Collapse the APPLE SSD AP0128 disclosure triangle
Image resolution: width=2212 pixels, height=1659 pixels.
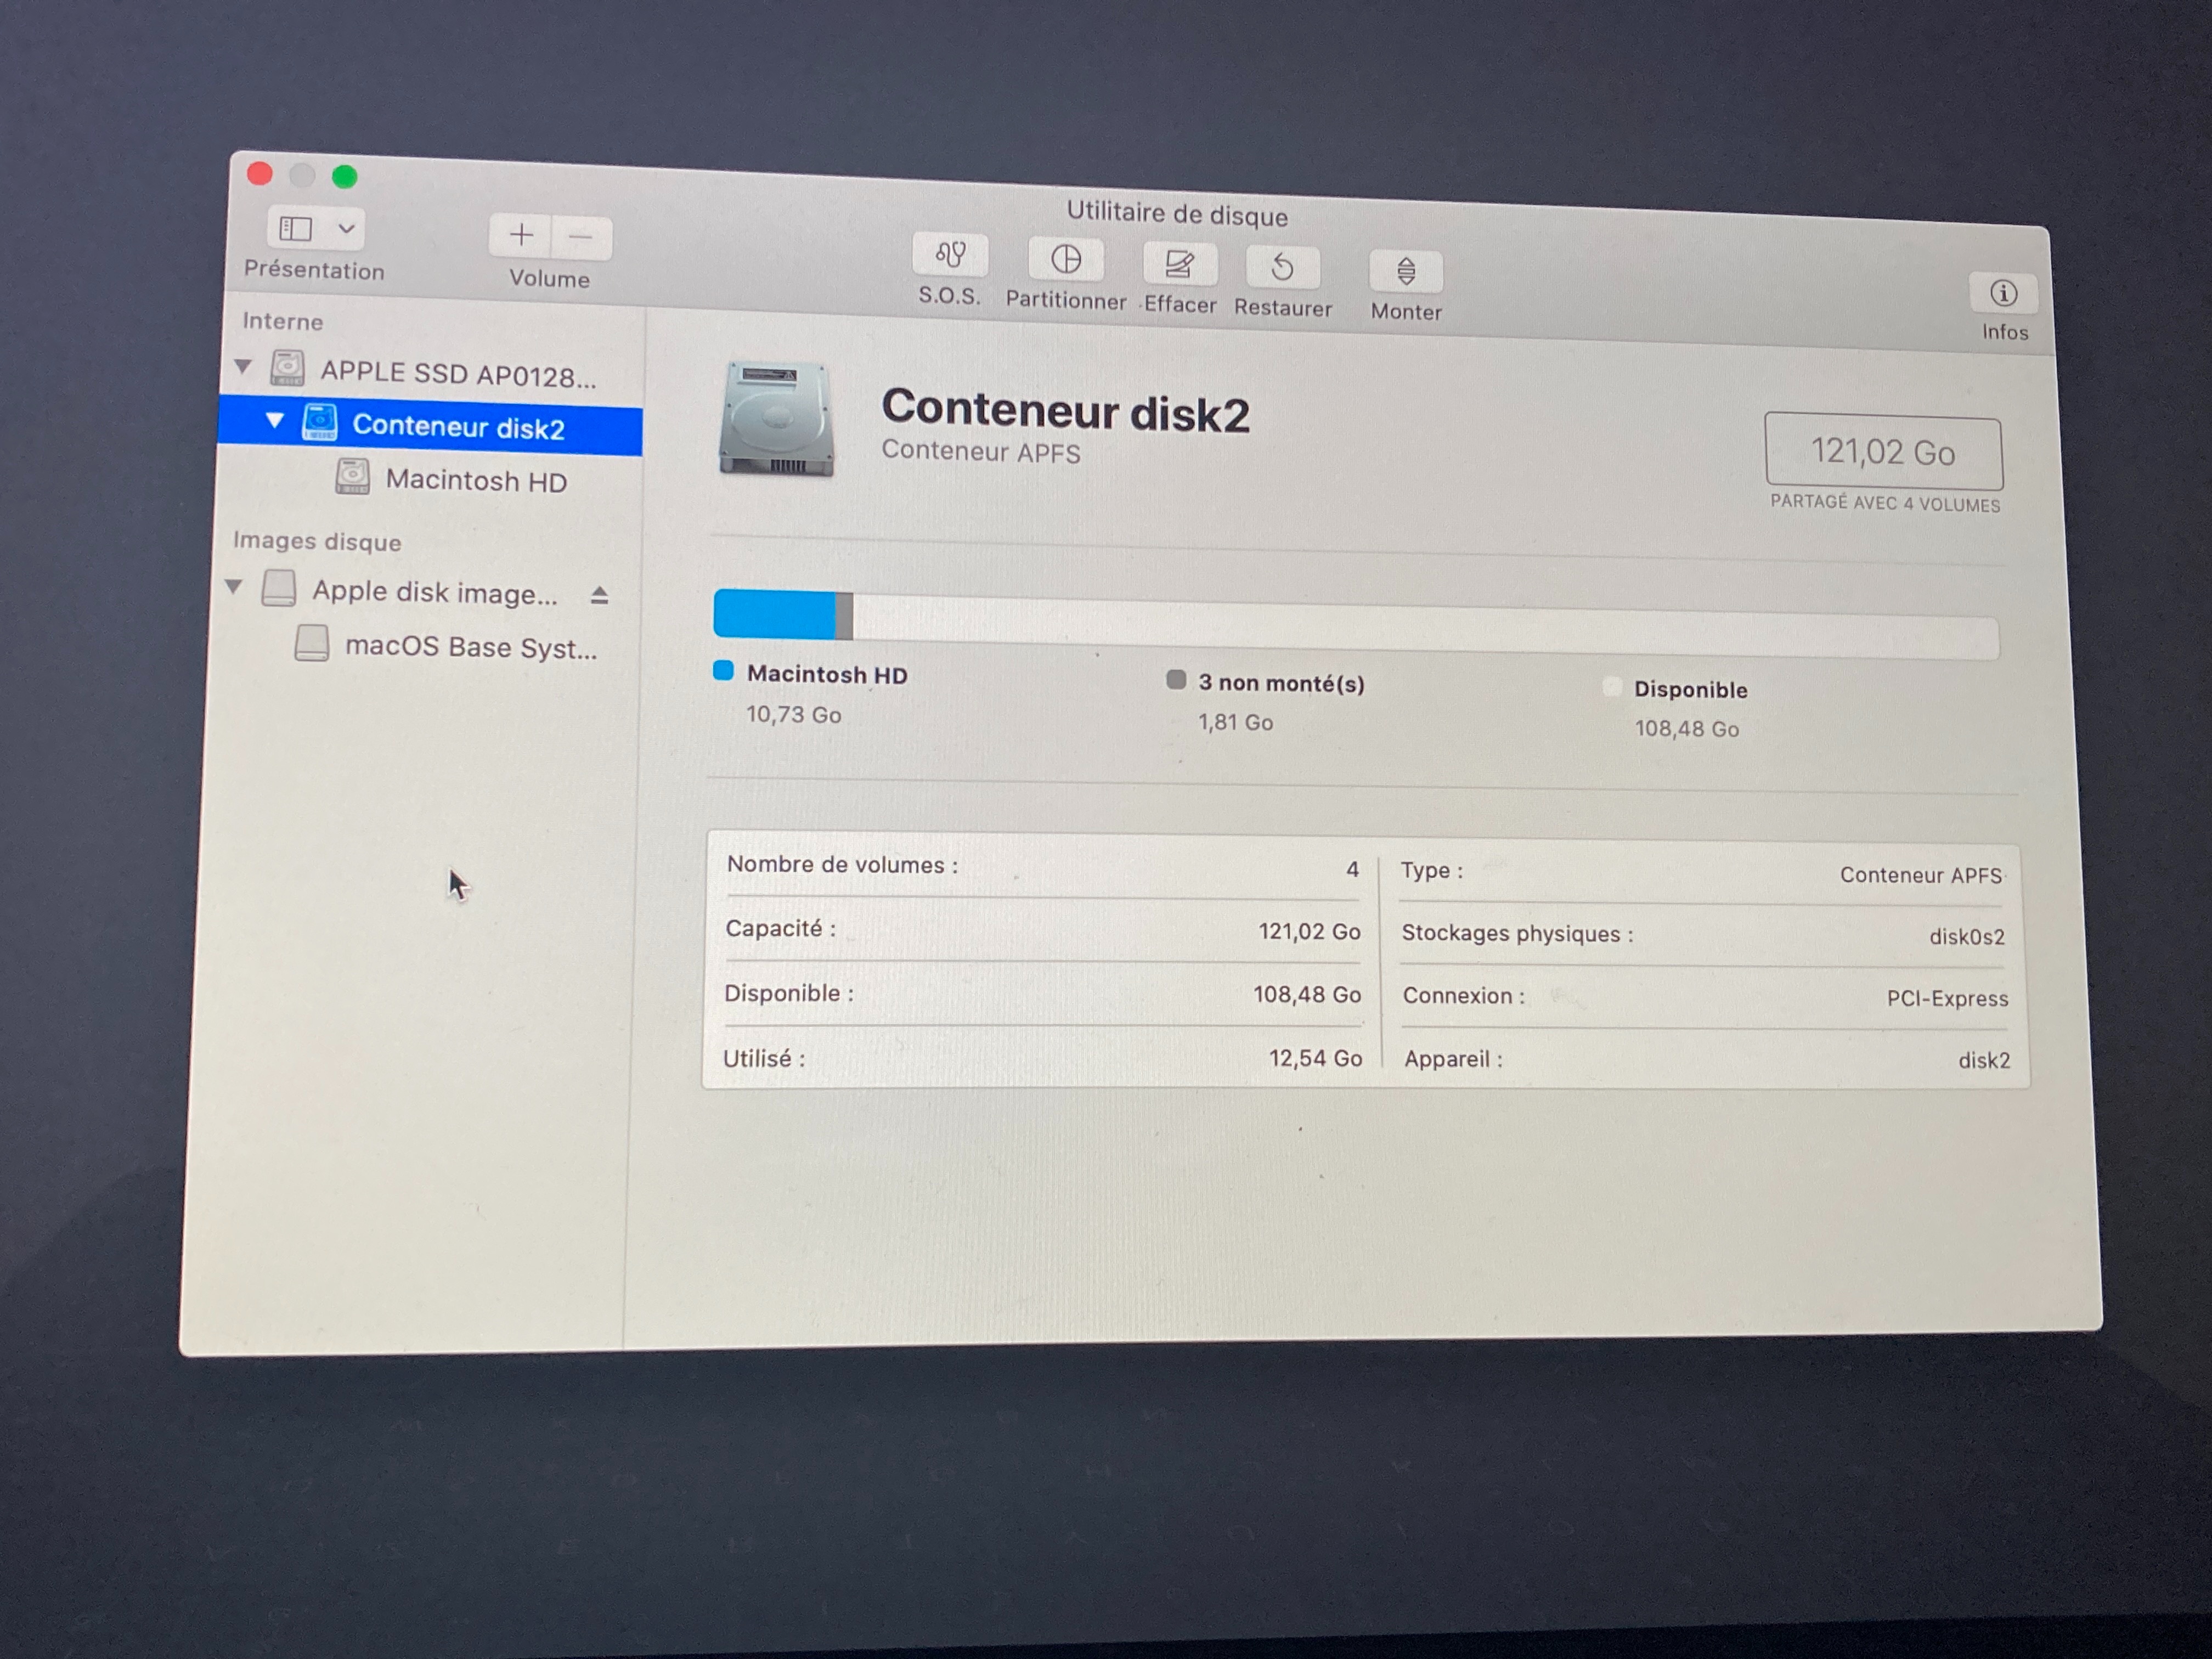[243, 367]
